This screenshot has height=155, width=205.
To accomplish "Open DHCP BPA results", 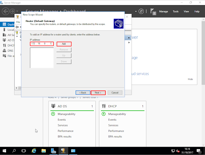I will pos(115,137).
